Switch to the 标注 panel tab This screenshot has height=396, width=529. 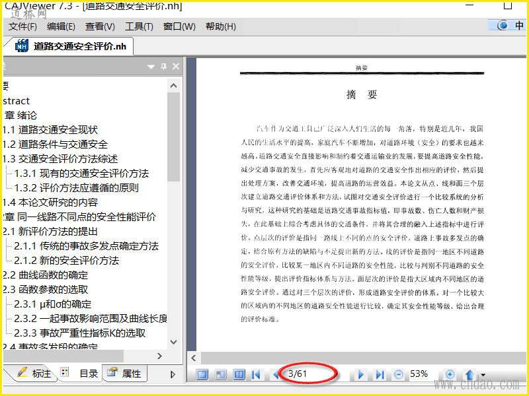(34, 374)
